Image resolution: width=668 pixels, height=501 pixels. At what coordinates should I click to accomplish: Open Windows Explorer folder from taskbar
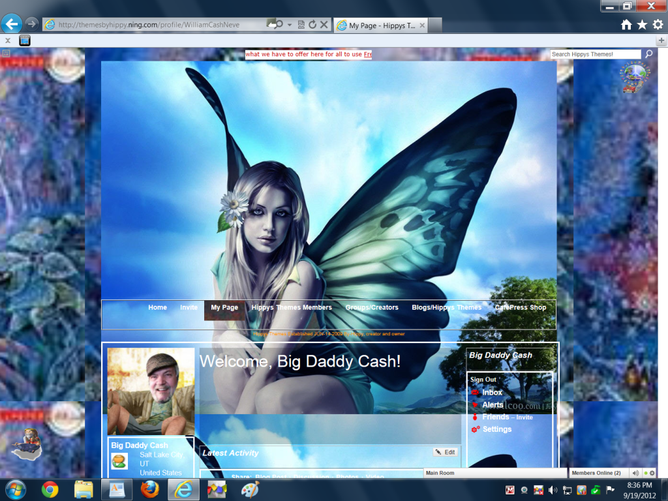point(83,489)
